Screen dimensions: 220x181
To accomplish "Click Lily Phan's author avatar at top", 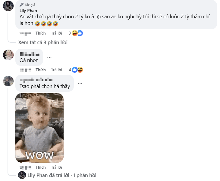I will coord(8,6).
